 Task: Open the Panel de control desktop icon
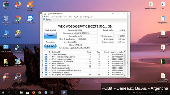pyautogui.click(x=6, y=48)
